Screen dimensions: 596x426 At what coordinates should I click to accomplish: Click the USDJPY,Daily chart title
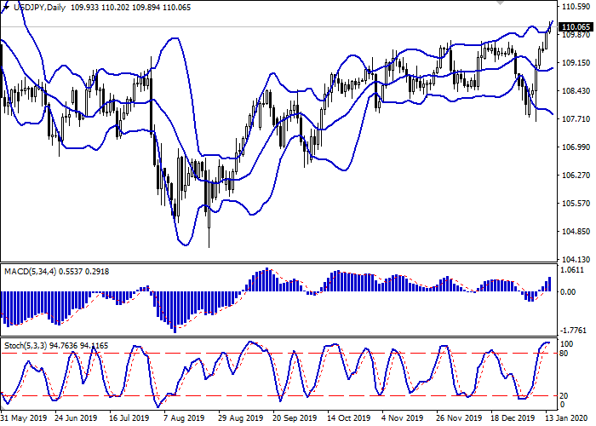39,7
